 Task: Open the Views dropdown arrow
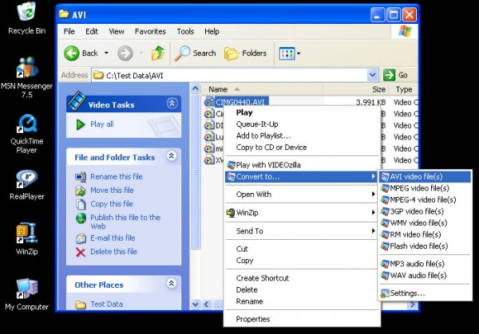(299, 53)
